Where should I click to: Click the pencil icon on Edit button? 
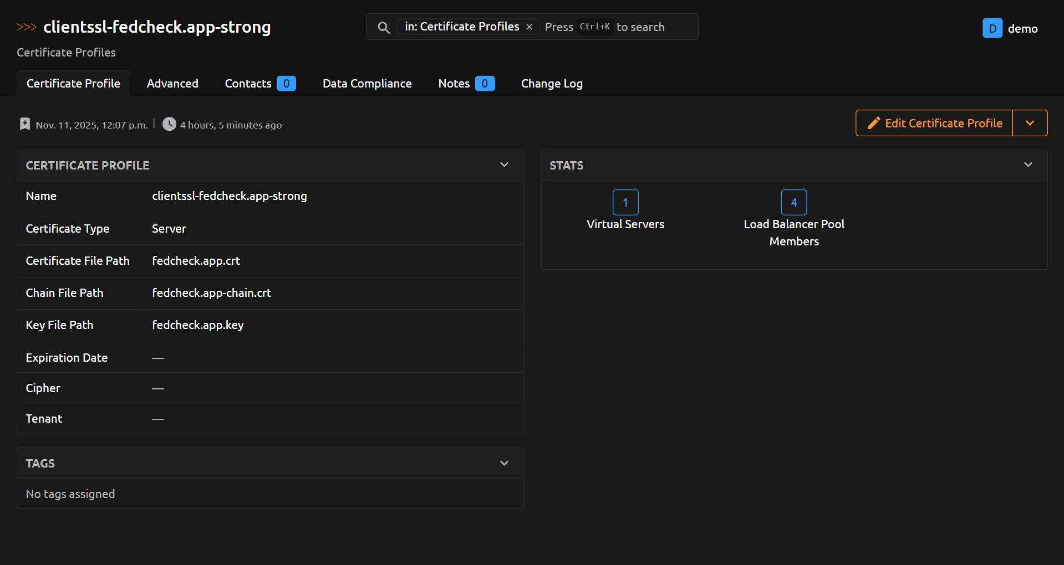[x=874, y=123]
